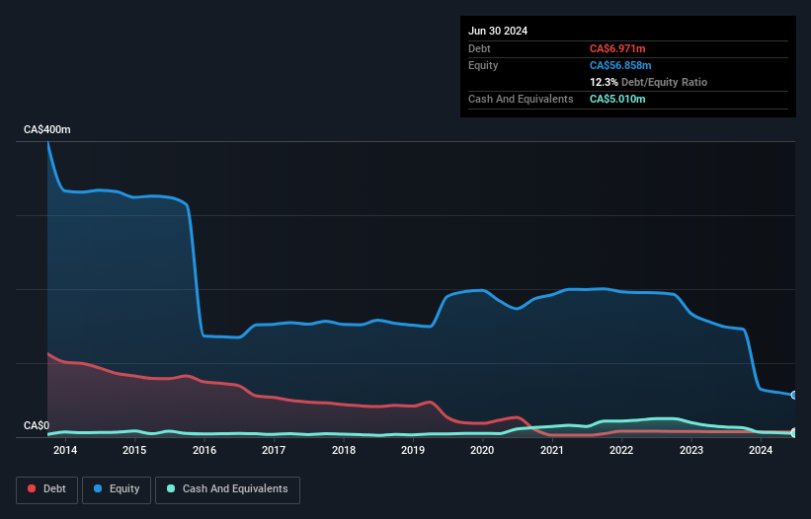Toggle the Debt series legend button

click(47, 489)
